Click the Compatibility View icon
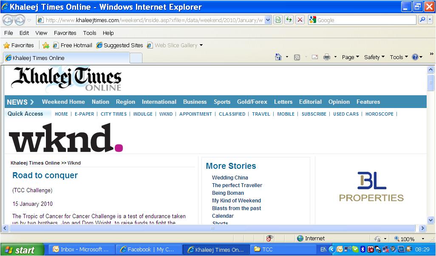Screen dimensions: 436x256 (278, 20)
